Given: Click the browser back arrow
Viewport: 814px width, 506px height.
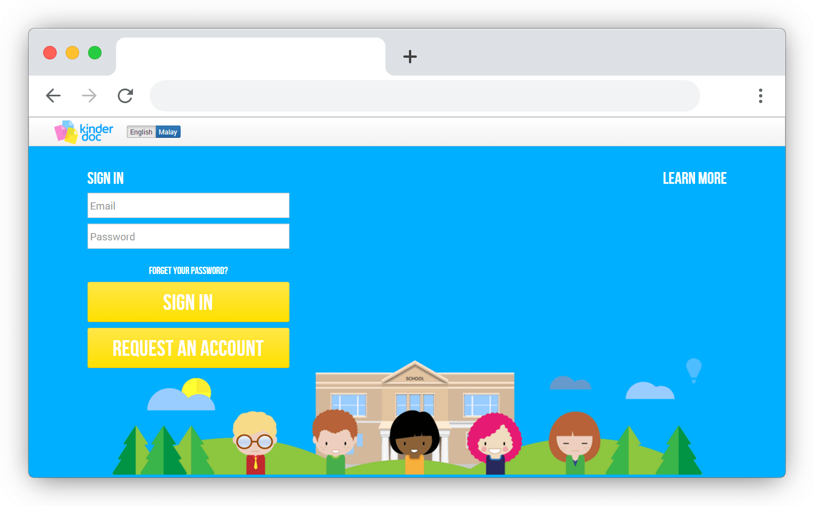Looking at the screenshot, I should 53,96.
